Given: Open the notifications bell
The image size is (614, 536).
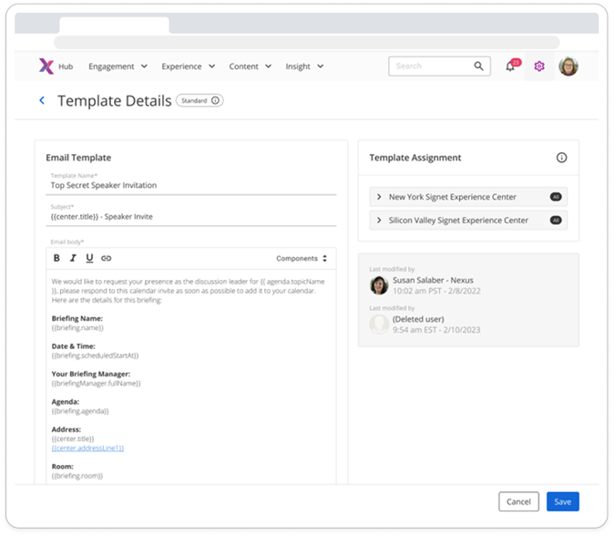Looking at the screenshot, I should point(510,67).
